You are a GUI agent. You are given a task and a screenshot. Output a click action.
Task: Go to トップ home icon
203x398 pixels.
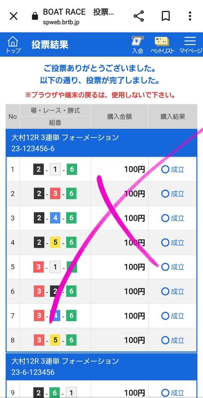point(13,44)
